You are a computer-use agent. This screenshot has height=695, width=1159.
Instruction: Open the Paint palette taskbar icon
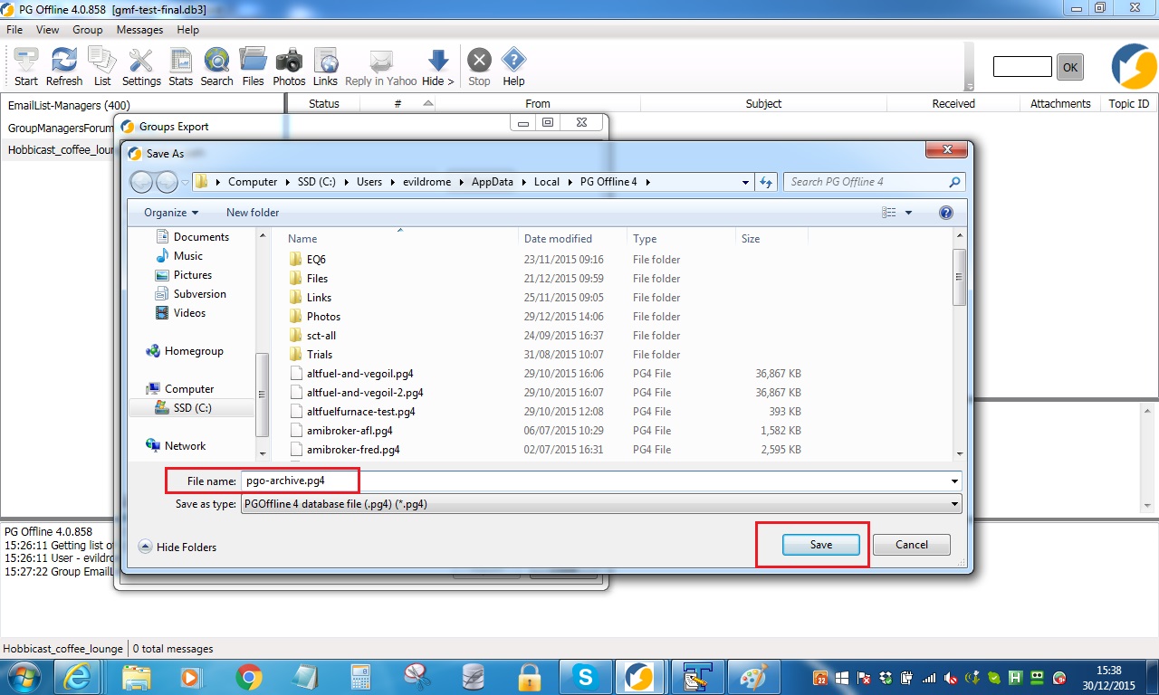[752, 677]
